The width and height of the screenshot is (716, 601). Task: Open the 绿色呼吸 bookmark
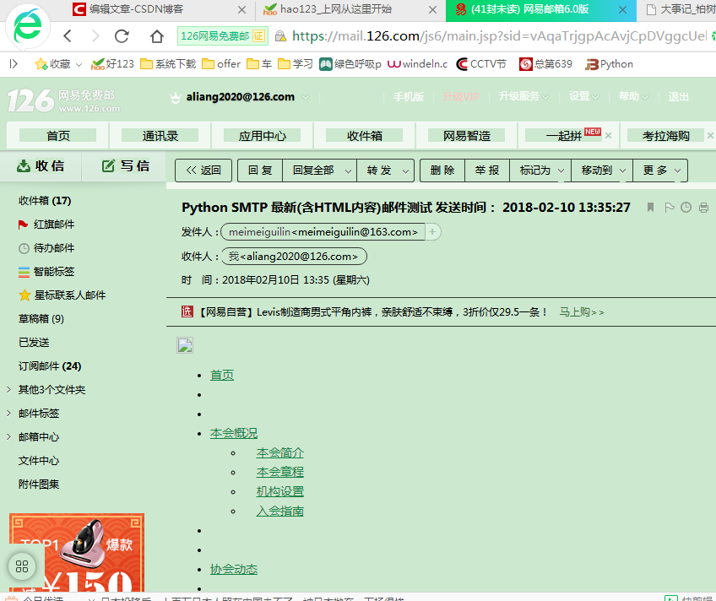pos(350,64)
